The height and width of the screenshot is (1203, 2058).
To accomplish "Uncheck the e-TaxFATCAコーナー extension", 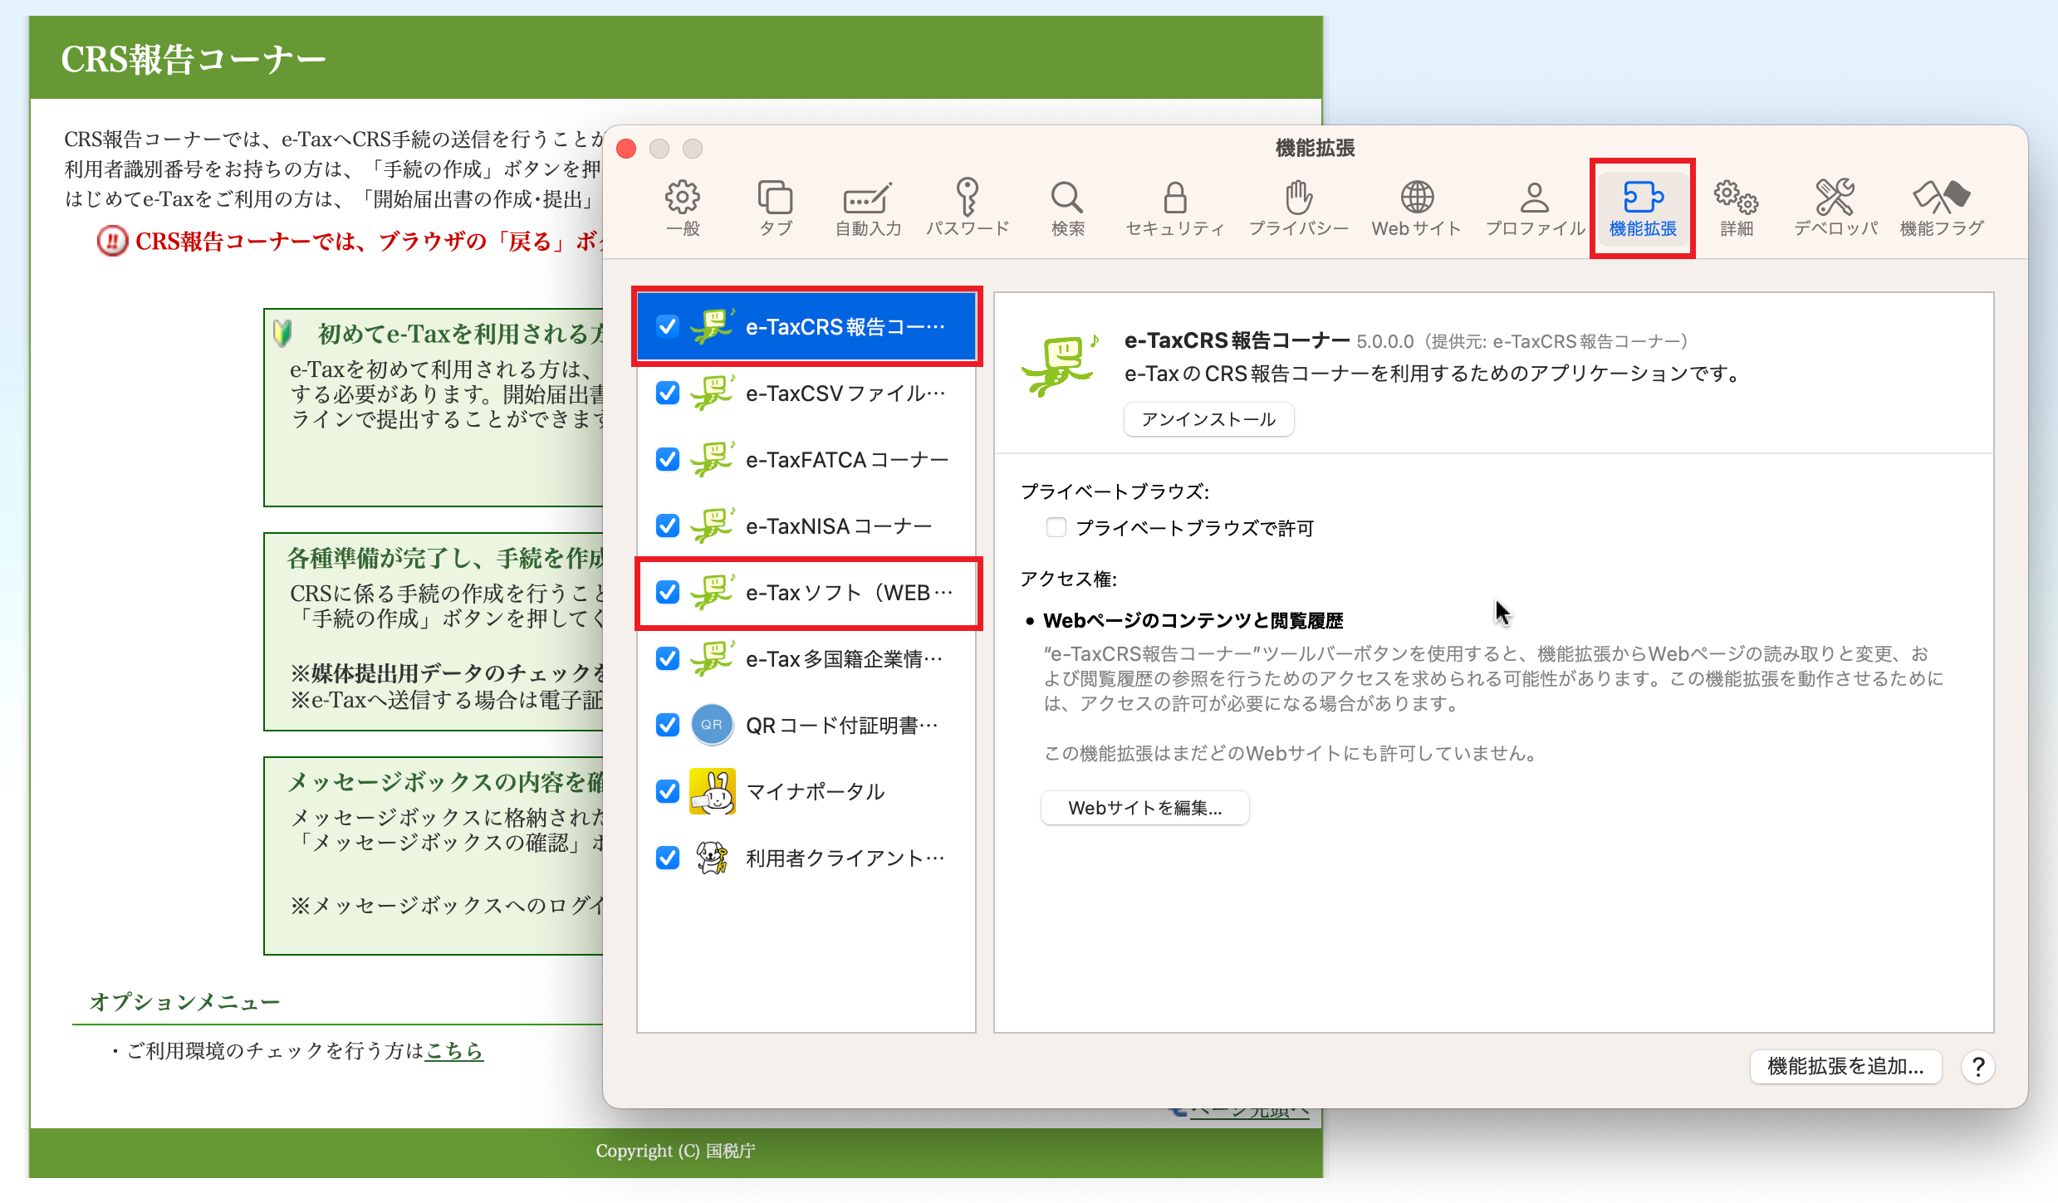I will click(x=668, y=459).
